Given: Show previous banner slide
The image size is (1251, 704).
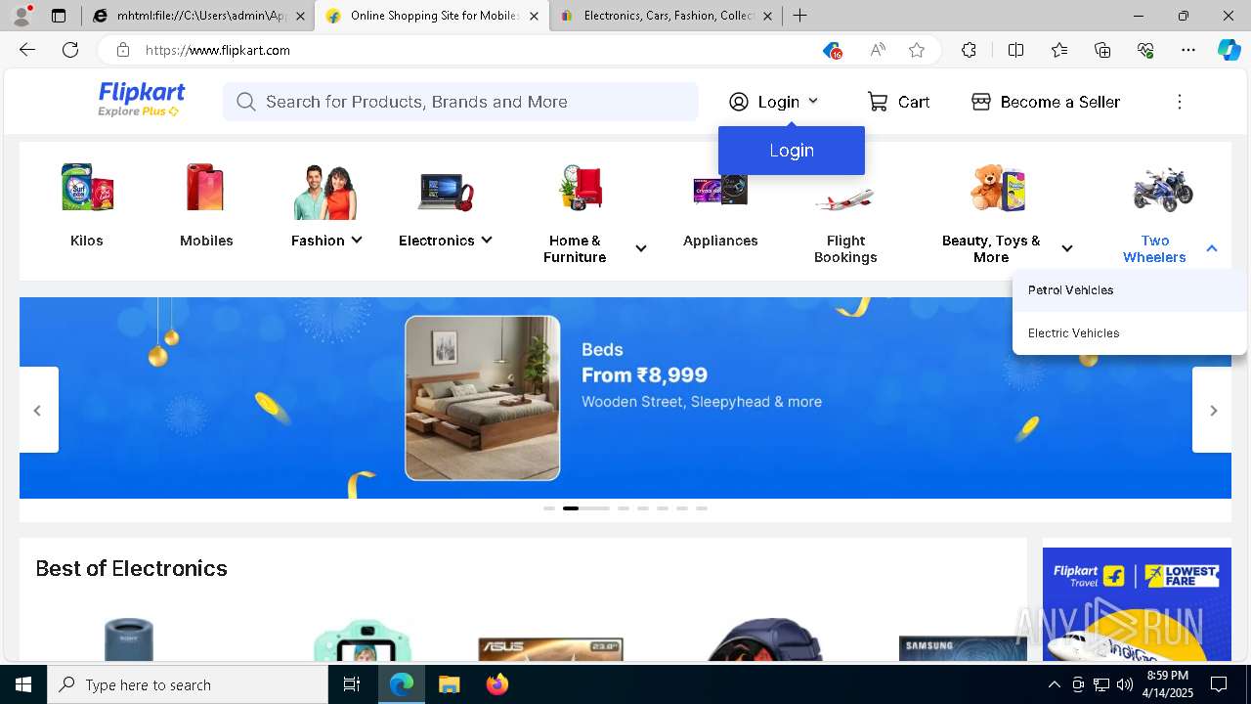Looking at the screenshot, I should coord(37,410).
